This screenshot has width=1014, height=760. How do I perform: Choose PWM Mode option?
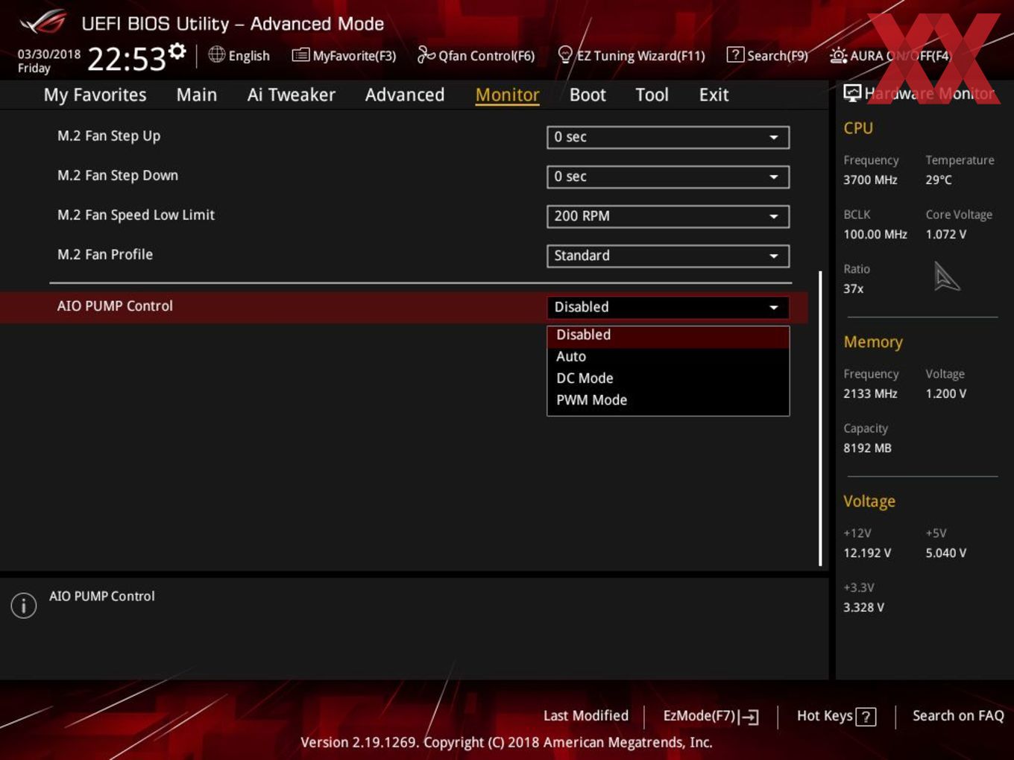(668, 400)
